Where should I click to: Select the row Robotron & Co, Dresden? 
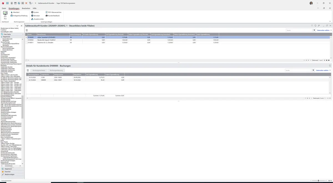coord(178,42)
